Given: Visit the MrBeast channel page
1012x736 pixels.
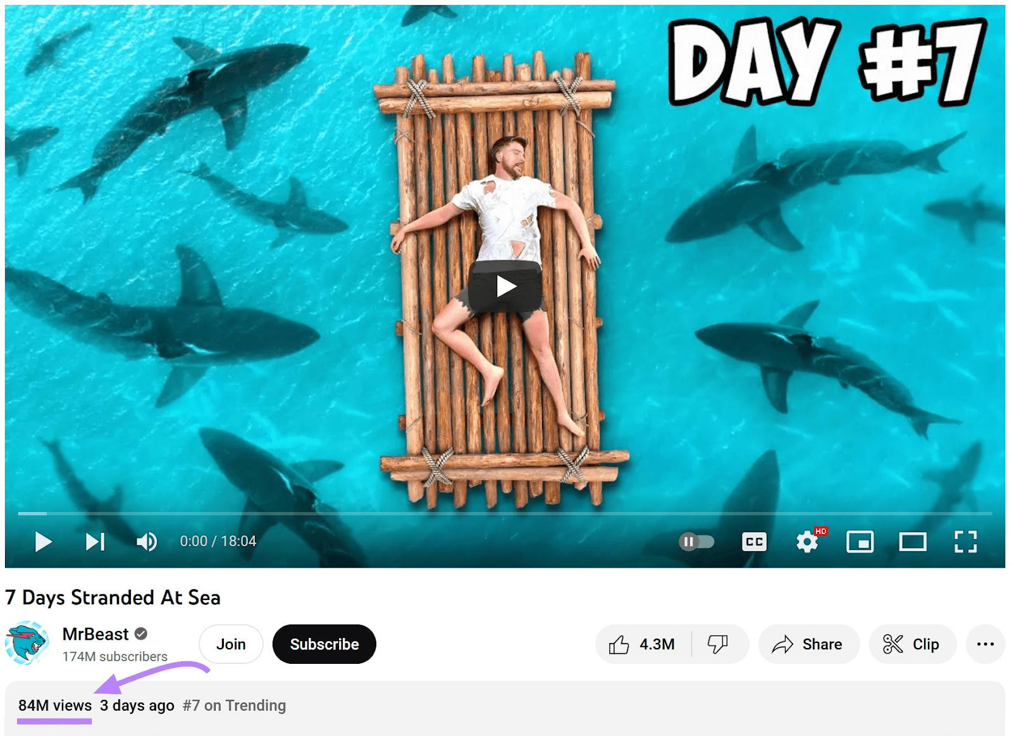Looking at the screenshot, I should (x=95, y=634).
